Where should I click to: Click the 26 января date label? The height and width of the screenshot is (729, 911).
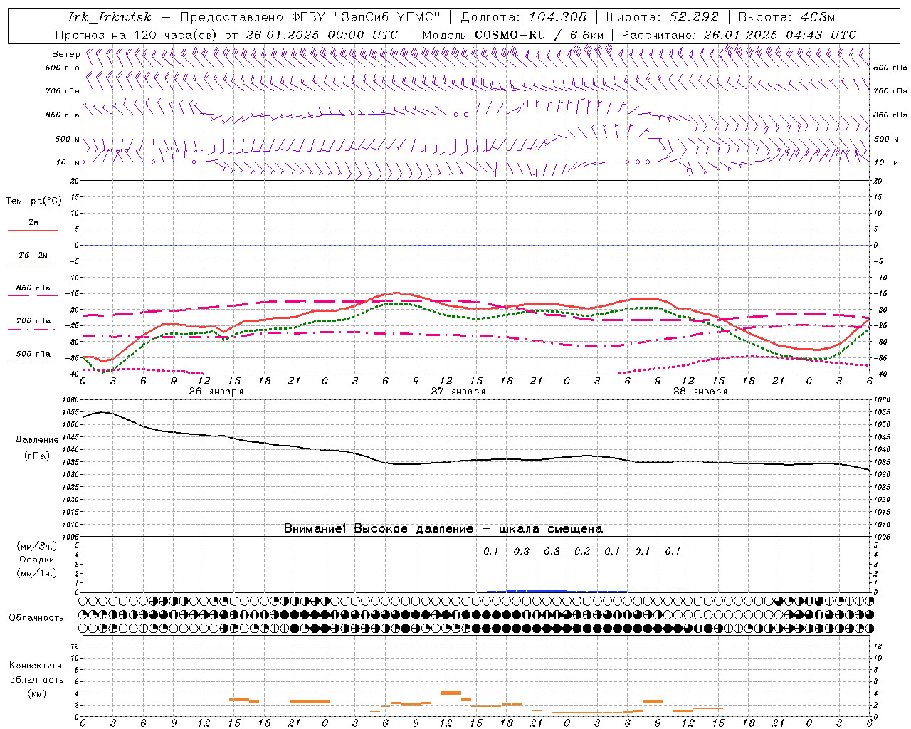[x=216, y=392]
